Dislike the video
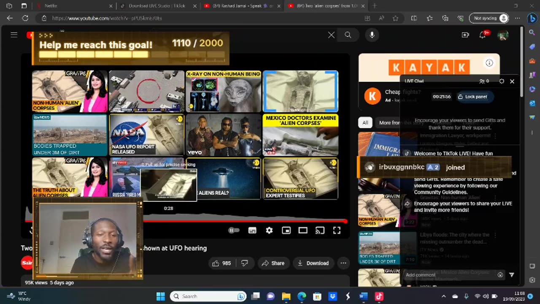 [x=245, y=263]
